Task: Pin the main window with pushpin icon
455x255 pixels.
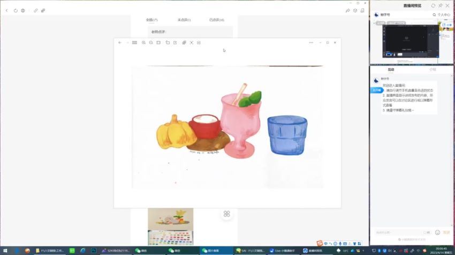Action: coord(347,11)
